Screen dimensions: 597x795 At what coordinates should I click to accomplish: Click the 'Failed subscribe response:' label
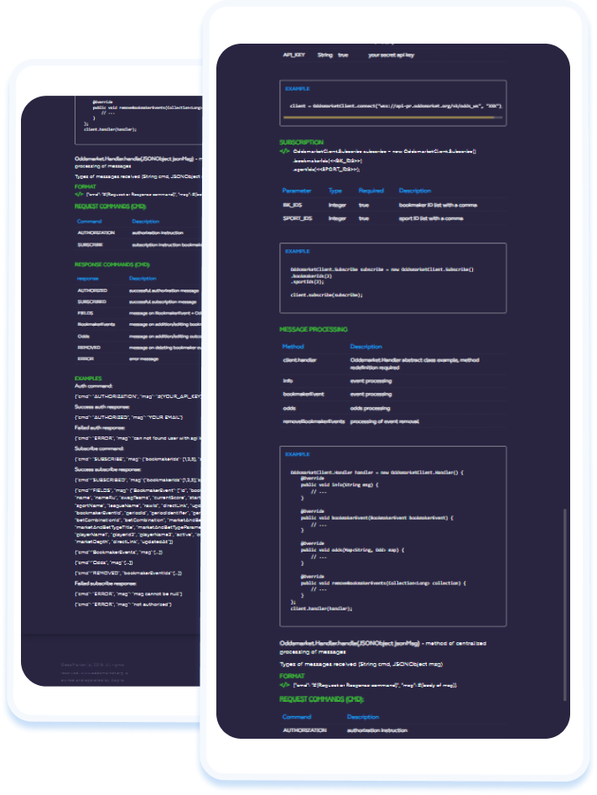pyautogui.click(x=106, y=583)
